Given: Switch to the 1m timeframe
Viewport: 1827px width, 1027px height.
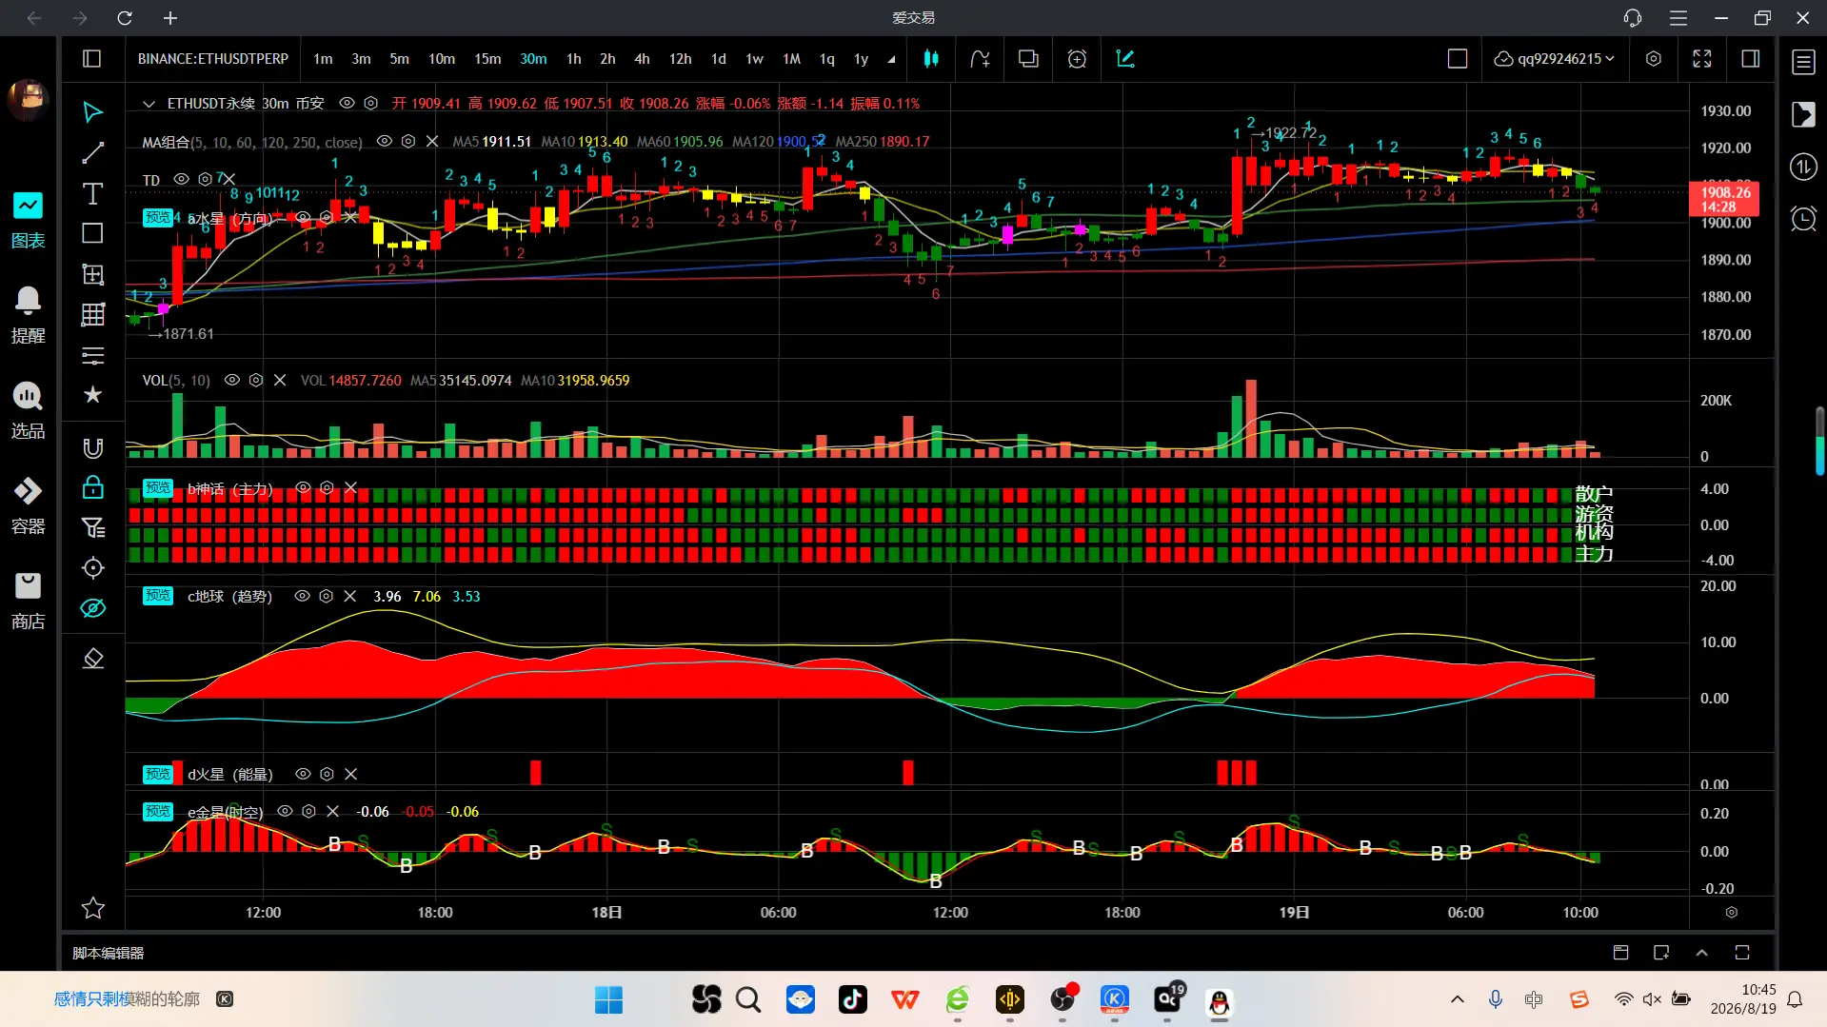Looking at the screenshot, I should [x=324, y=59].
